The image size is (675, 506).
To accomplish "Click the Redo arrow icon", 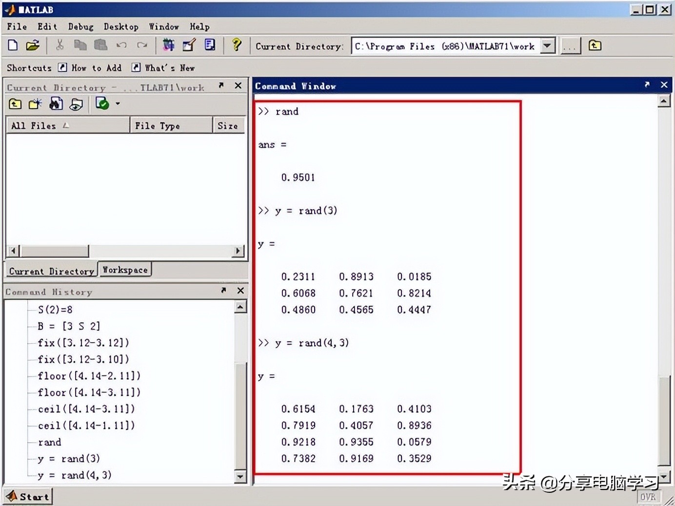I will (142, 45).
